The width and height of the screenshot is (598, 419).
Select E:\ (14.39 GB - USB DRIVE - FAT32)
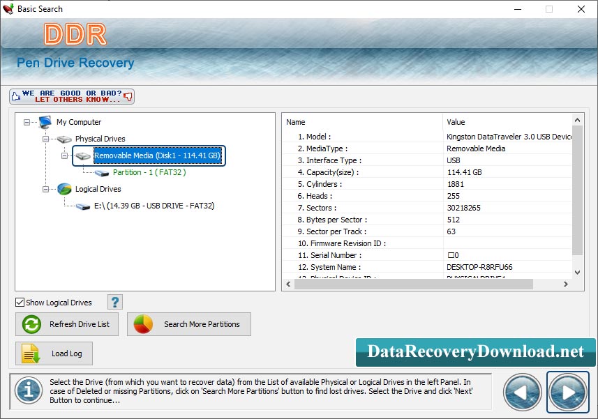(154, 206)
